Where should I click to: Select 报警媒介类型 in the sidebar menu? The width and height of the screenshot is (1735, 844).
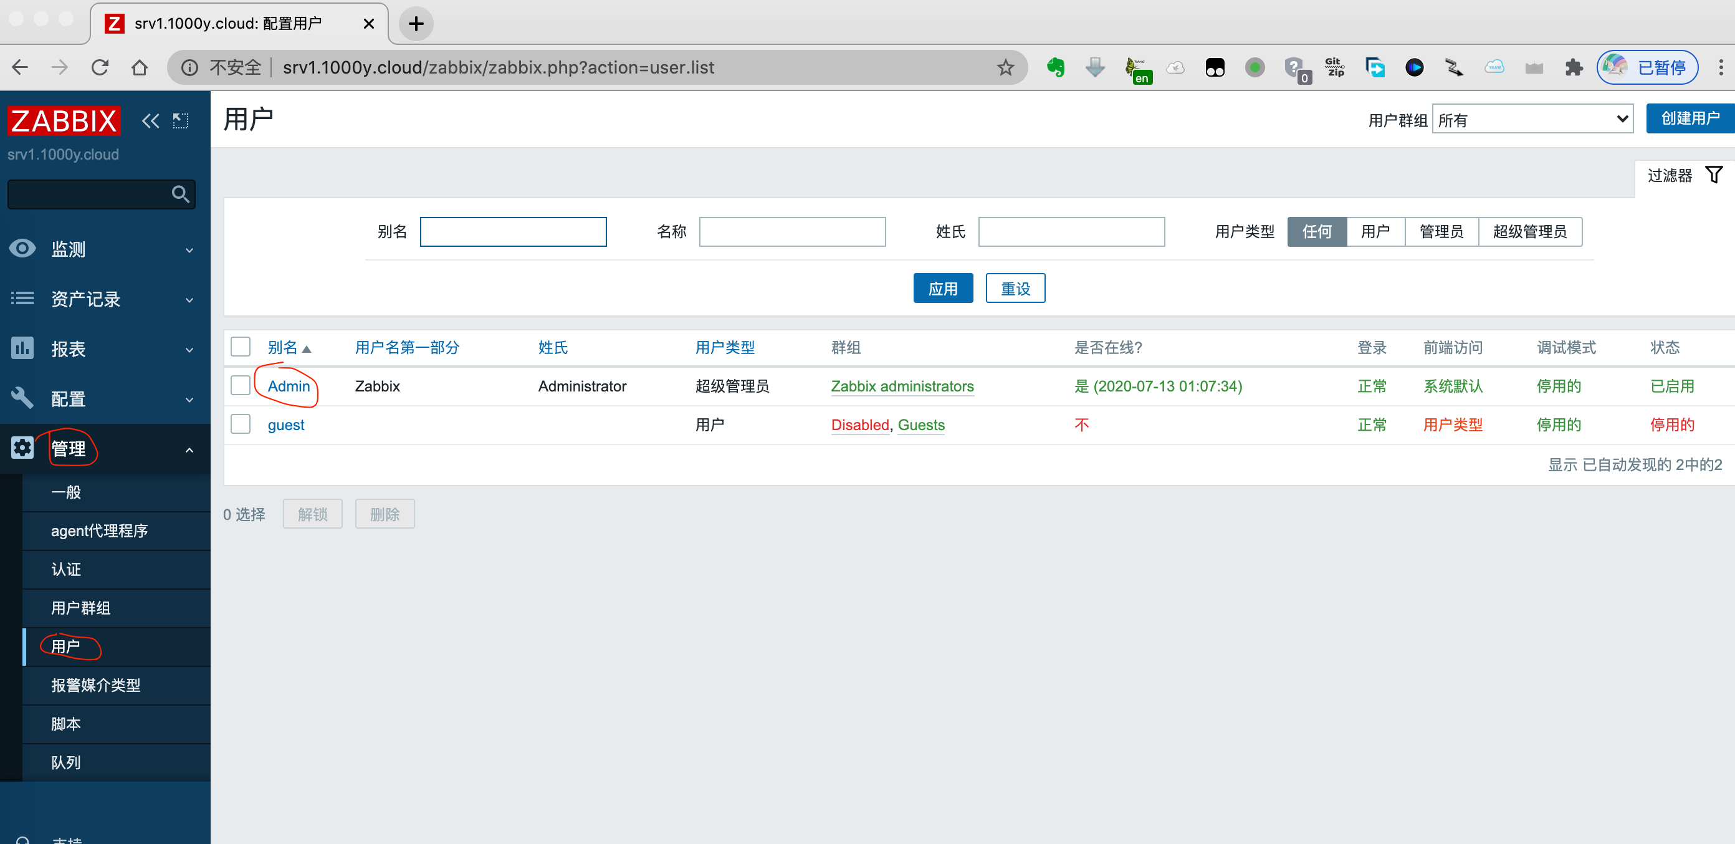coord(95,685)
